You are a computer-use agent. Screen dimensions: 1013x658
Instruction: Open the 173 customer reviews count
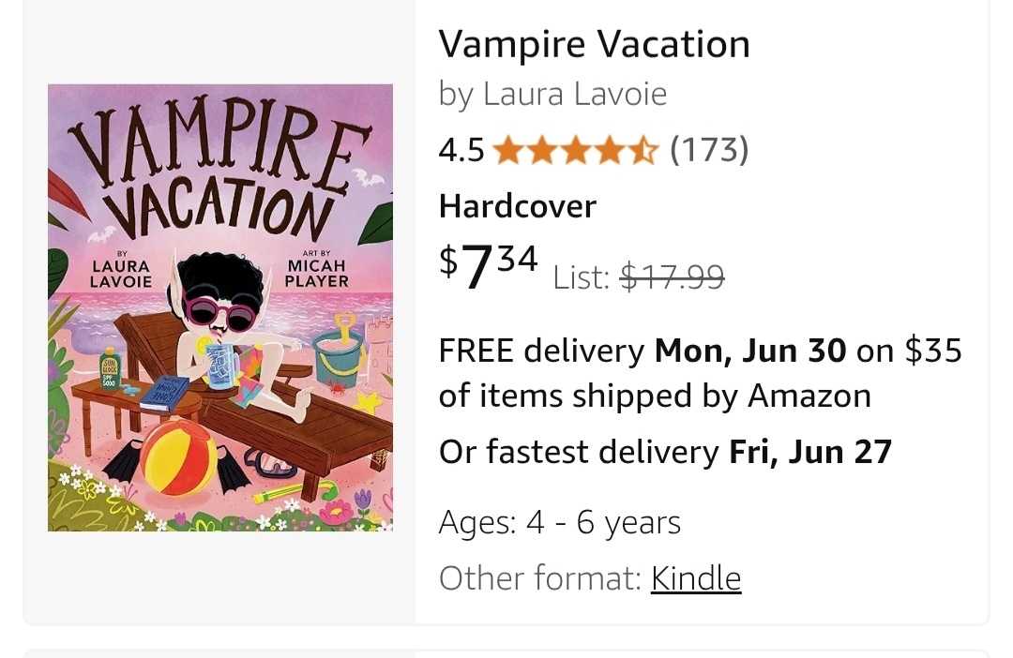point(709,150)
